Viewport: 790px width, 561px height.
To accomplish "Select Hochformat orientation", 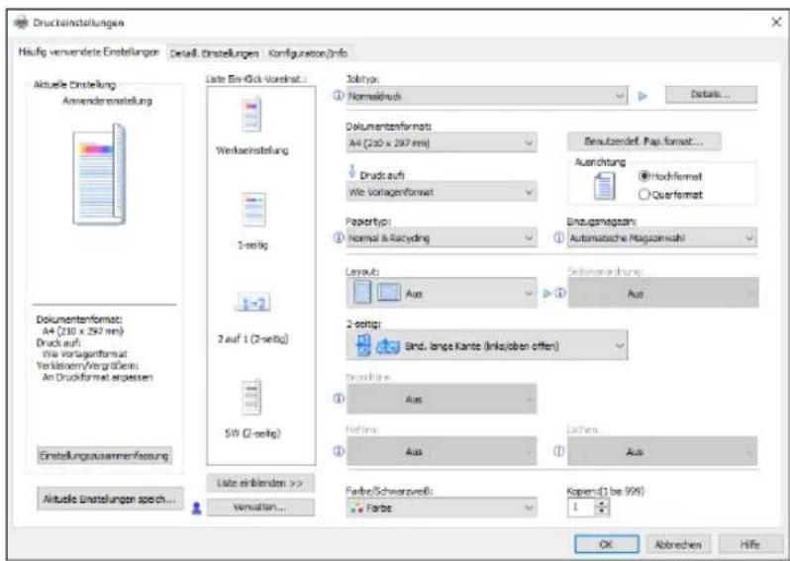I will click(x=670, y=176).
